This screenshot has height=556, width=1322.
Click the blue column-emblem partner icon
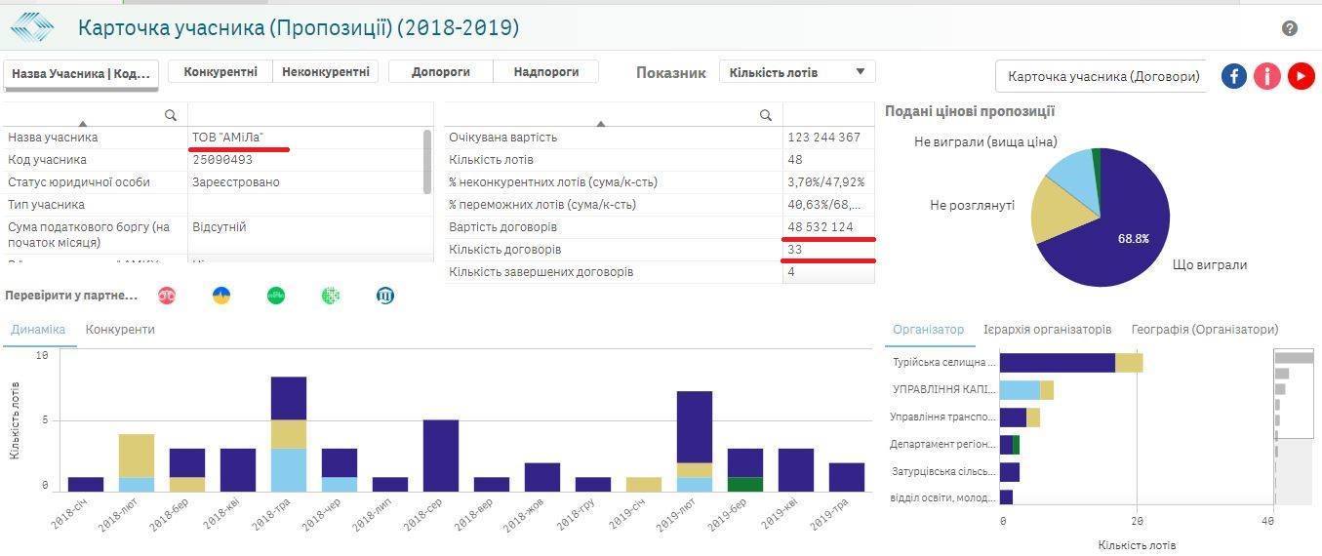click(385, 296)
